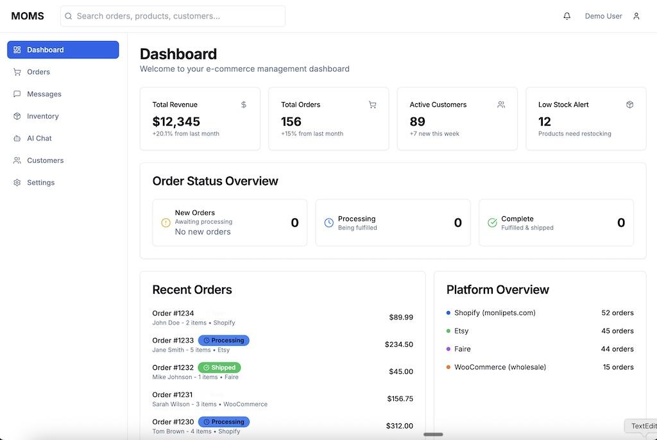Viewport: 657px width, 440px height.
Task: Click the purple Faire platform dot
Action: pyautogui.click(x=448, y=349)
